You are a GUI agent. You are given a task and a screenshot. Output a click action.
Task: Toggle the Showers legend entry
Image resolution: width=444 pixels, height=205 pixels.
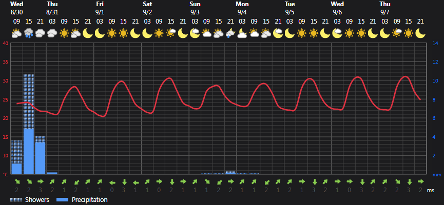(x=29, y=200)
